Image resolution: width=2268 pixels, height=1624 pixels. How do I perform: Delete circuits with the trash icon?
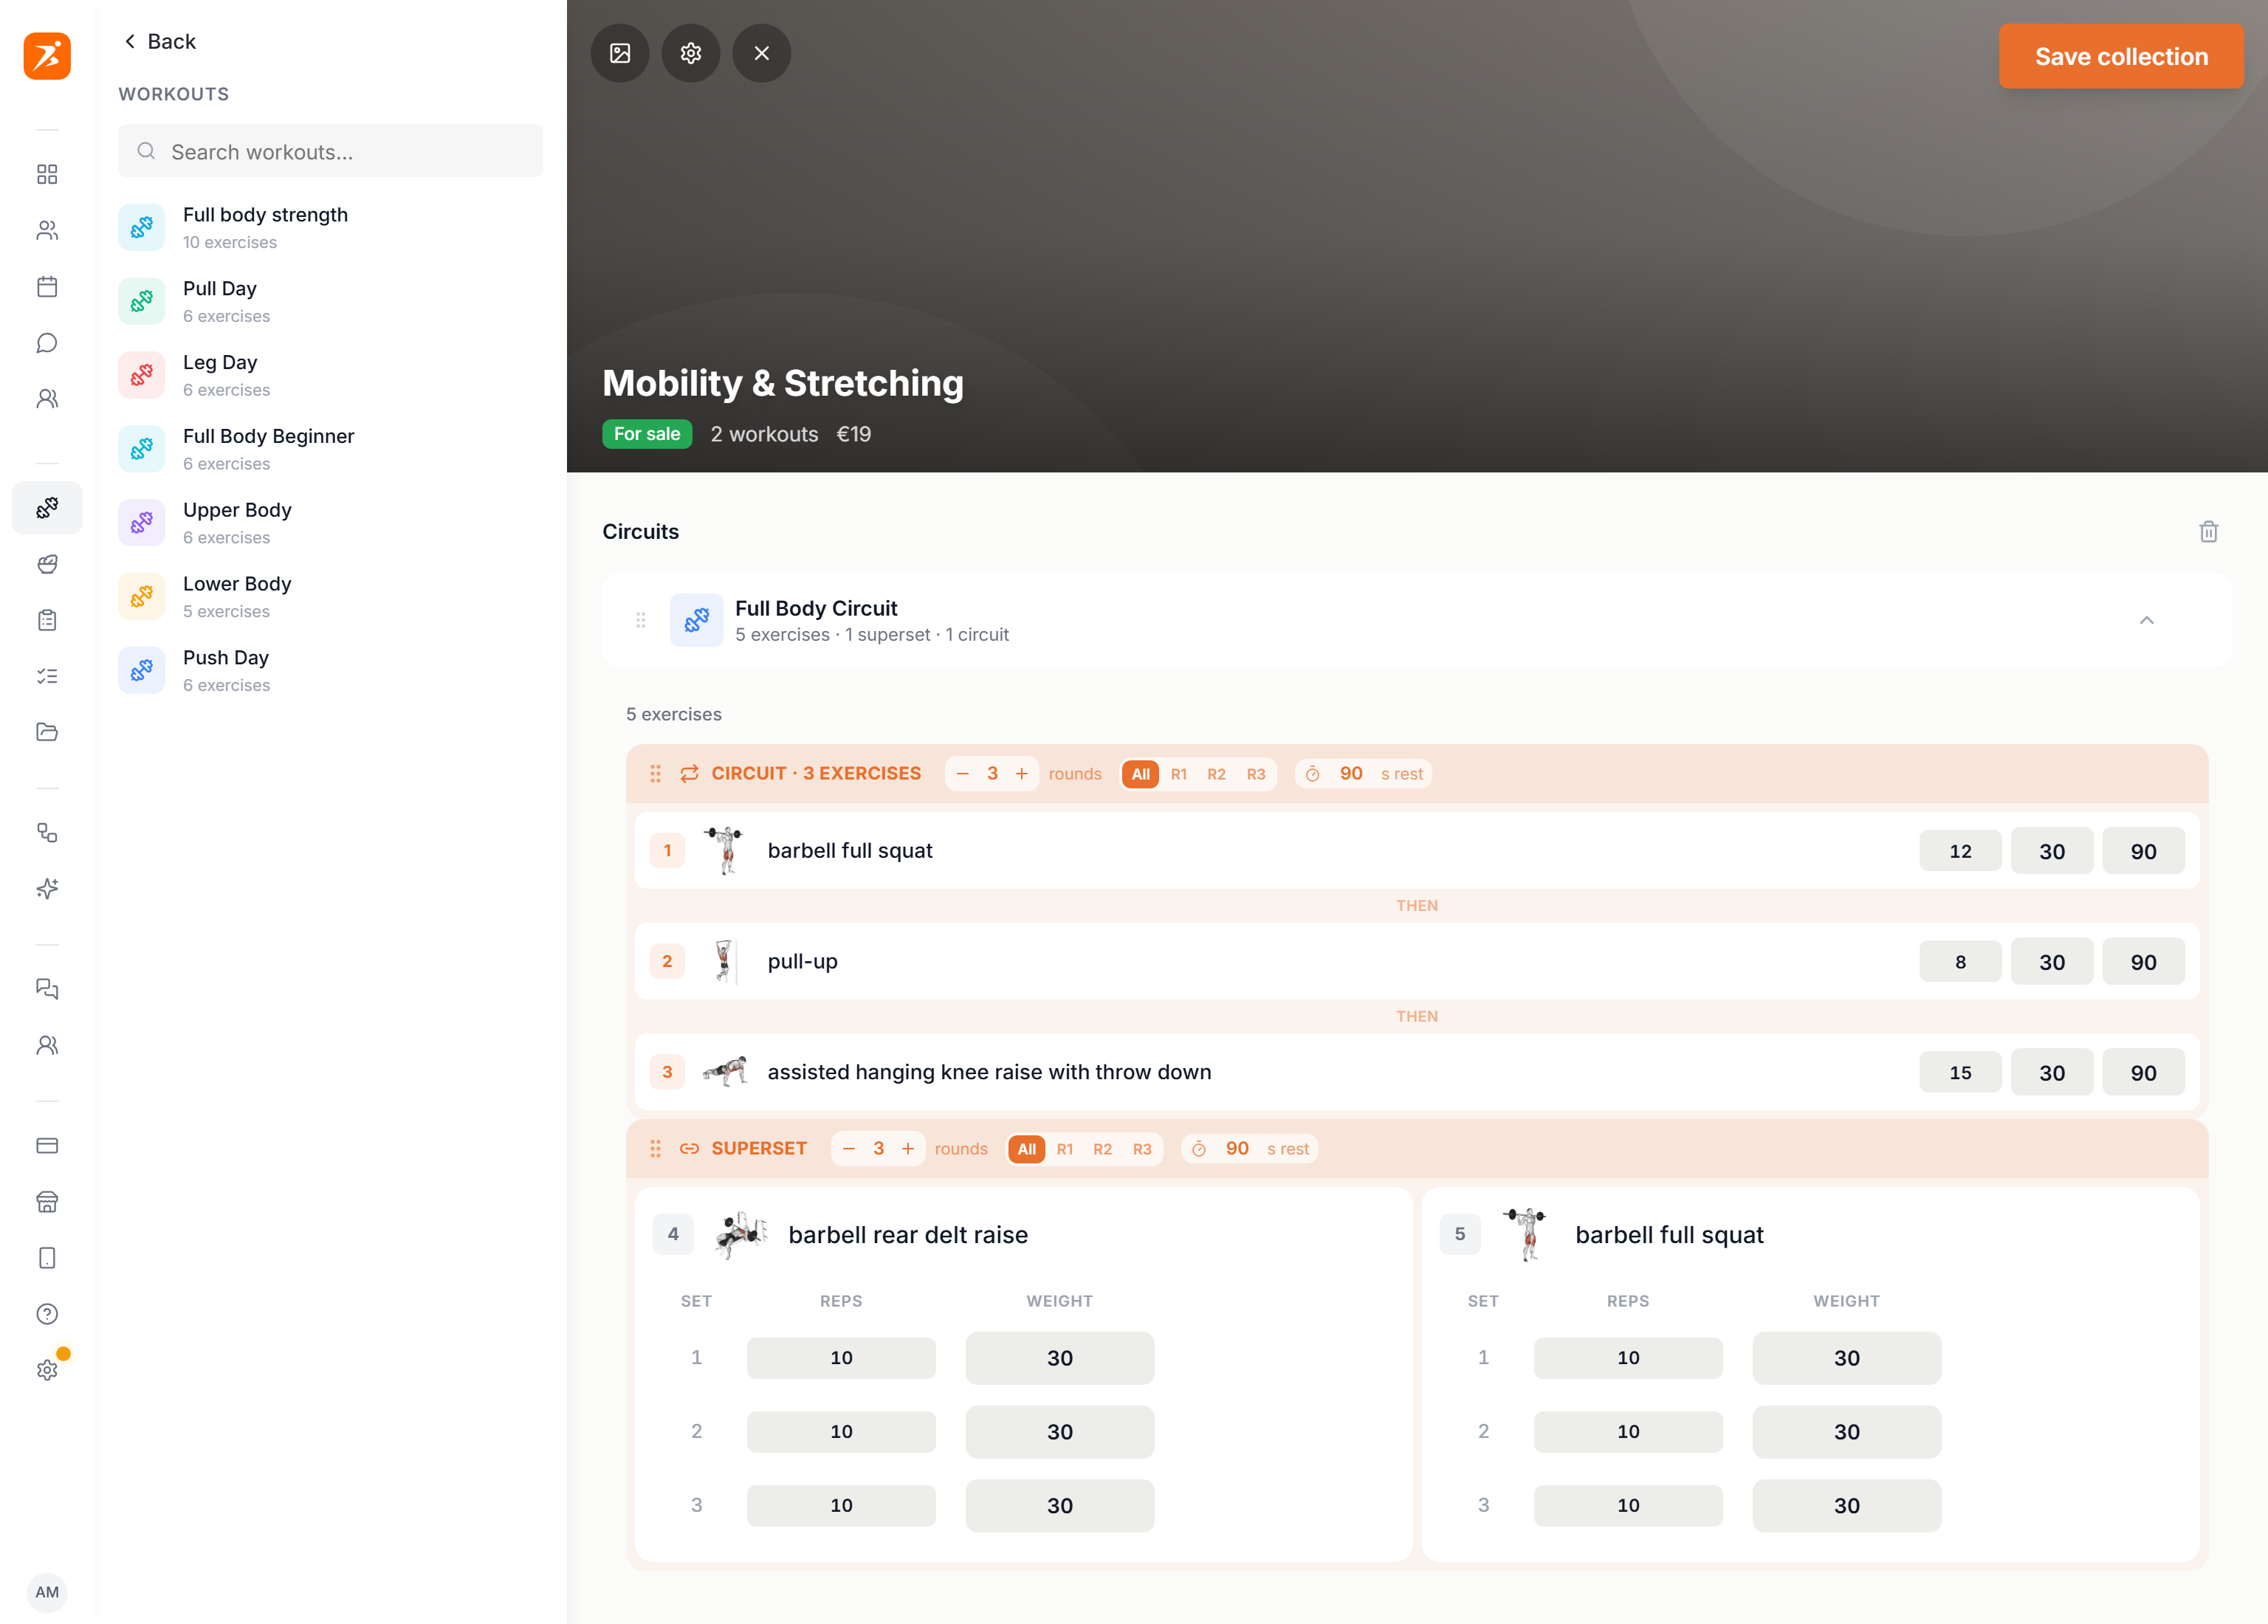click(x=2208, y=532)
